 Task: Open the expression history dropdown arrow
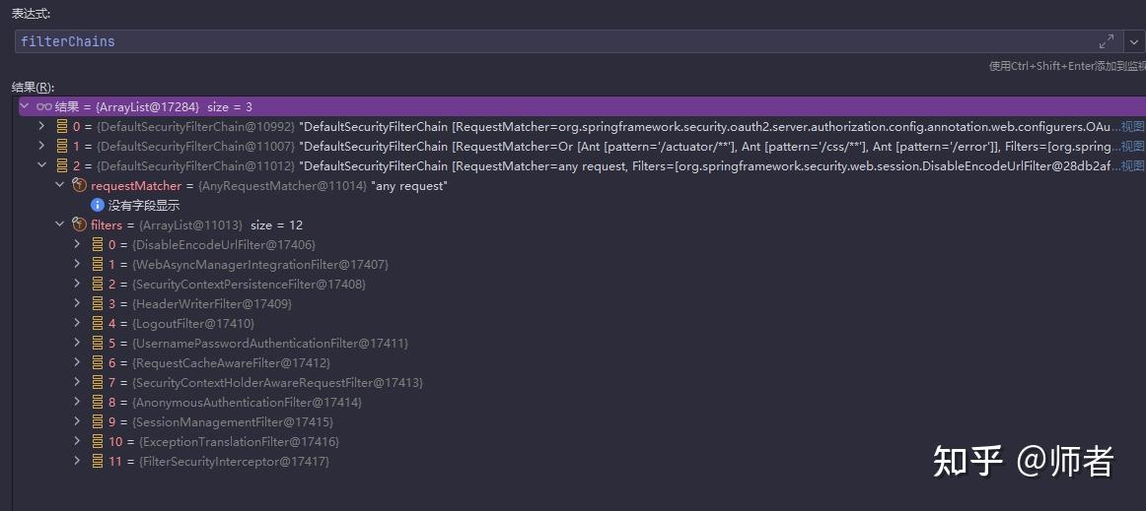(x=1133, y=41)
